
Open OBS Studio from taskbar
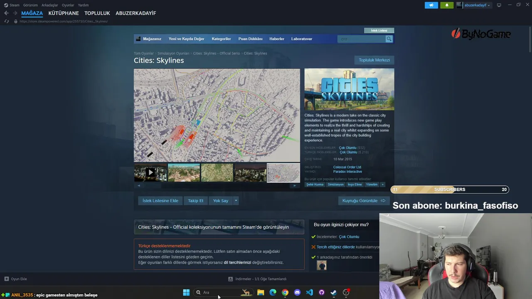(x=346, y=292)
